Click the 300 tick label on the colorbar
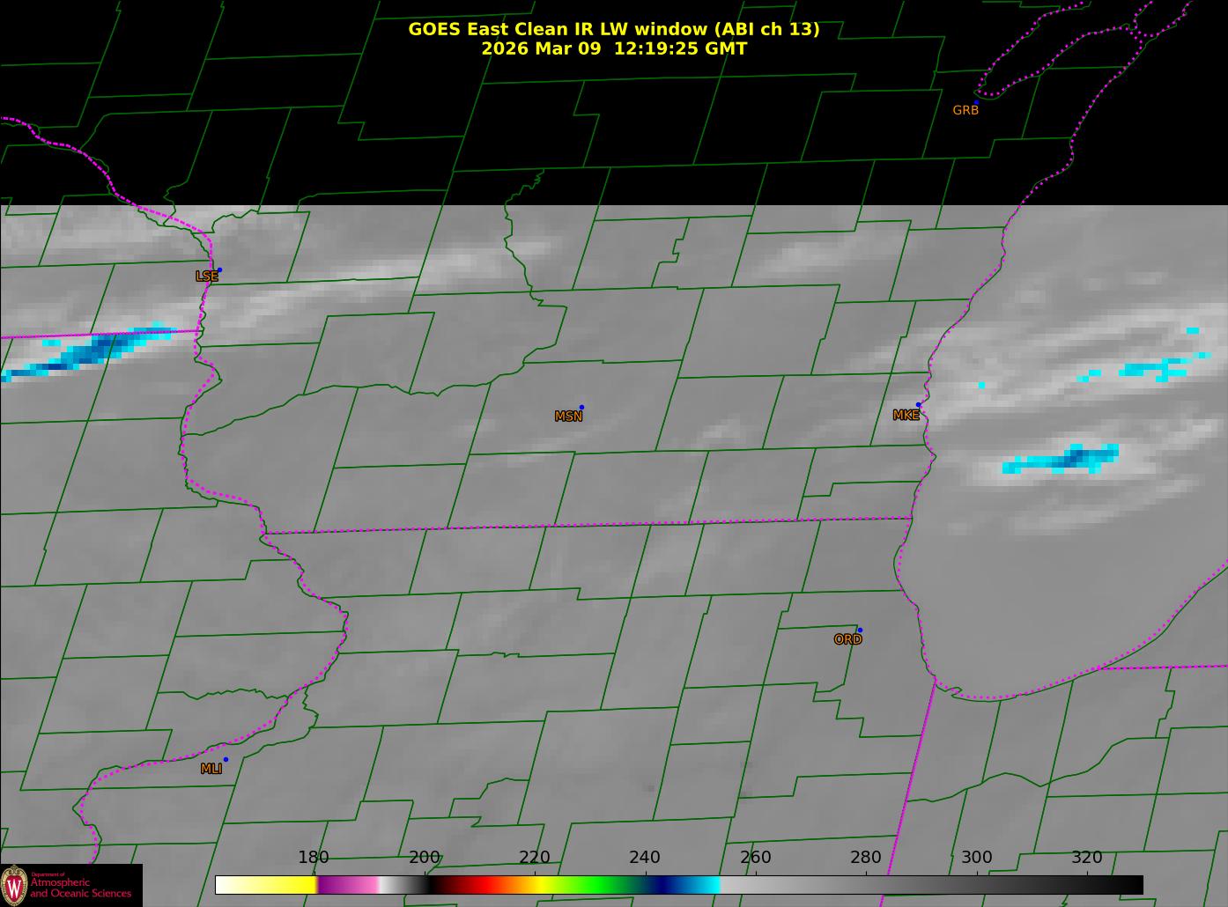The image size is (1228, 907). 976,858
